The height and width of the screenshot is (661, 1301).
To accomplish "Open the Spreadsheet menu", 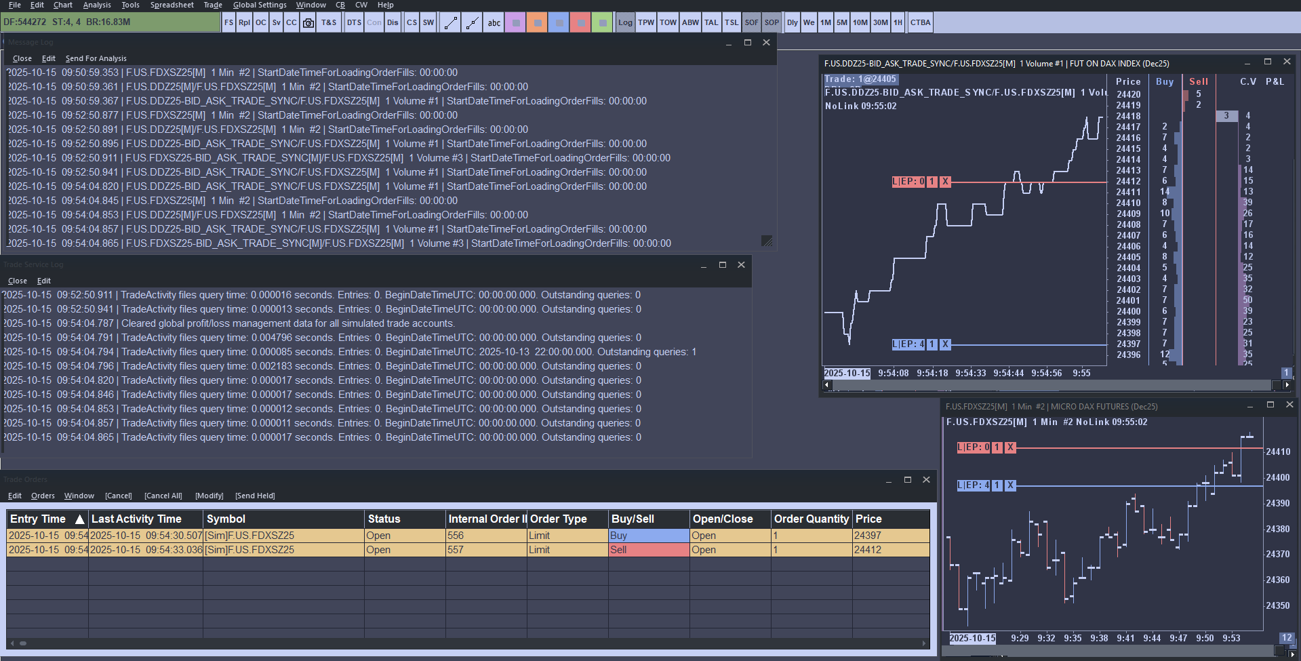I will [x=172, y=5].
